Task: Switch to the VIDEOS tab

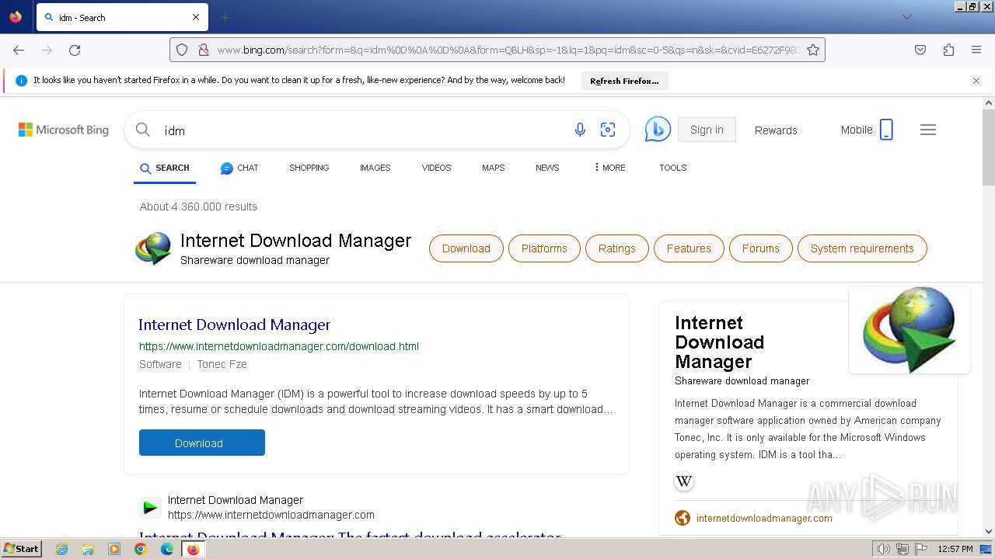Action: 436,168
